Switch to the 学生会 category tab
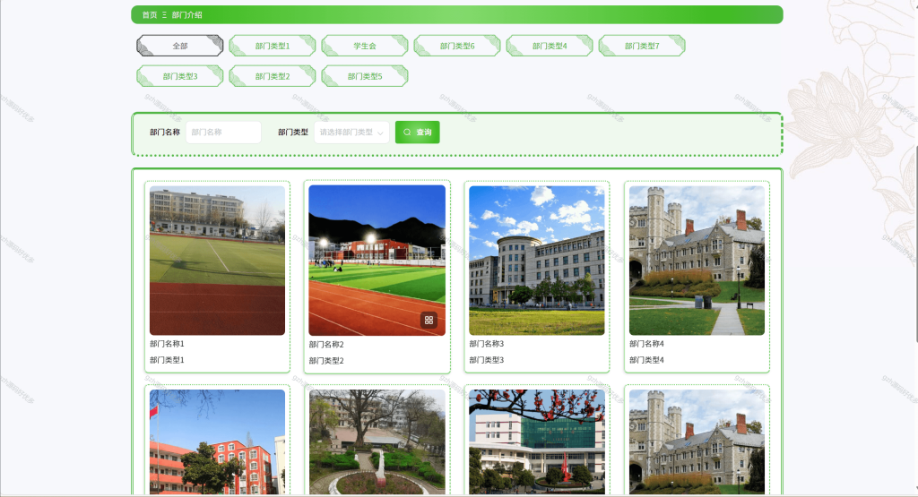The image size is (918, 497). tap(365, 46)
